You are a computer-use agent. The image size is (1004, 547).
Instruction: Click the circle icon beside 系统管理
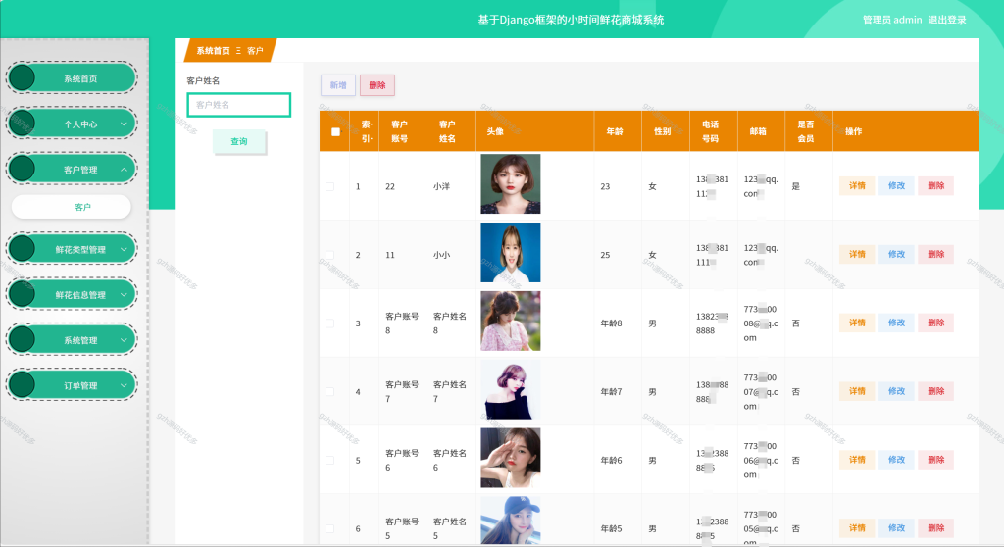[22, 339]
